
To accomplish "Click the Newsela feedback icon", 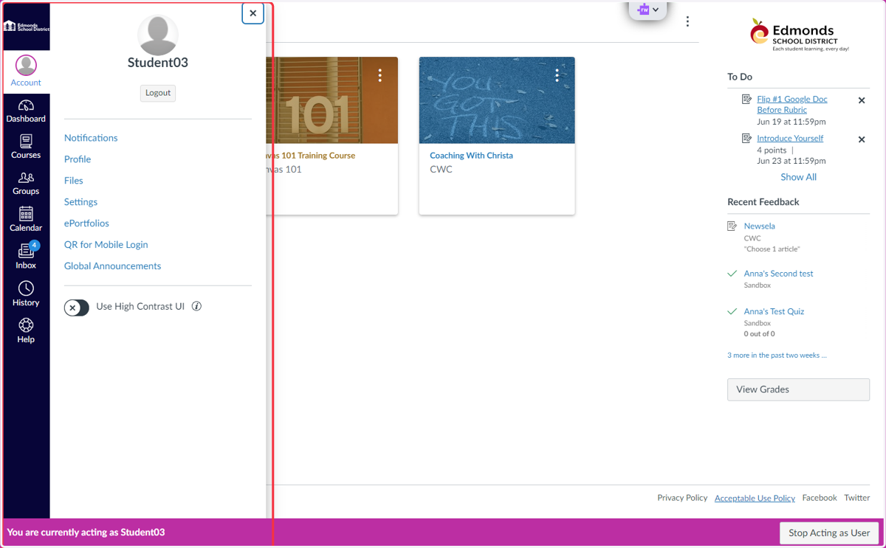I will coord(732,226).
